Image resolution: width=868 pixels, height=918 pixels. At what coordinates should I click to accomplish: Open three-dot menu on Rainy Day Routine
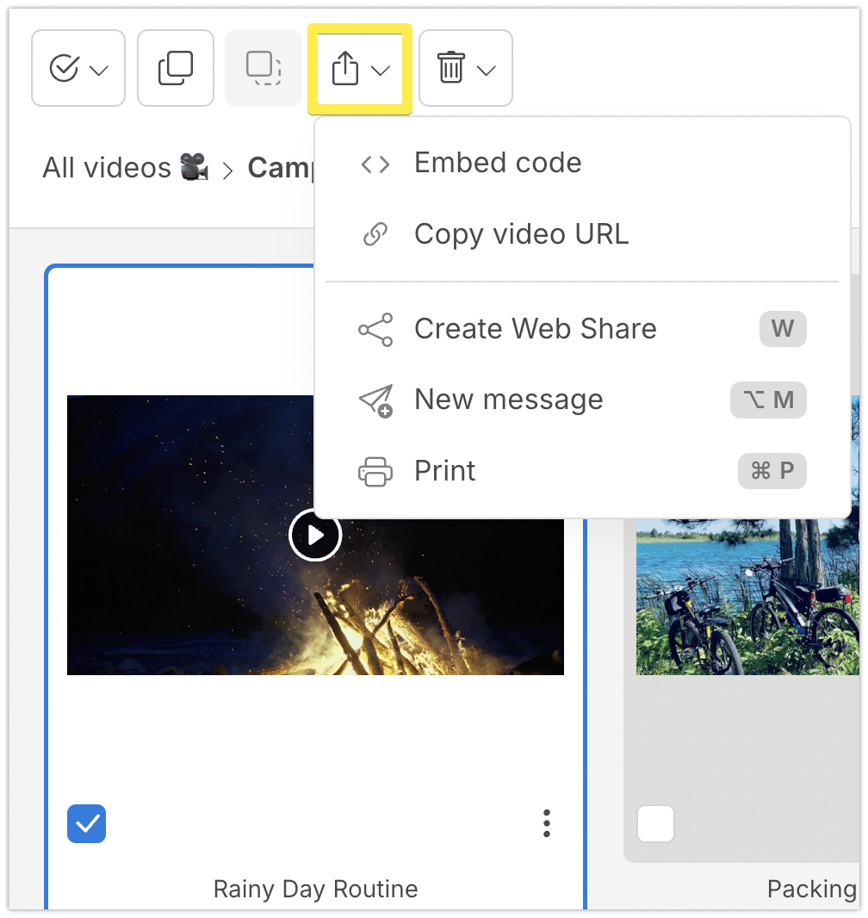coord(547,824)
